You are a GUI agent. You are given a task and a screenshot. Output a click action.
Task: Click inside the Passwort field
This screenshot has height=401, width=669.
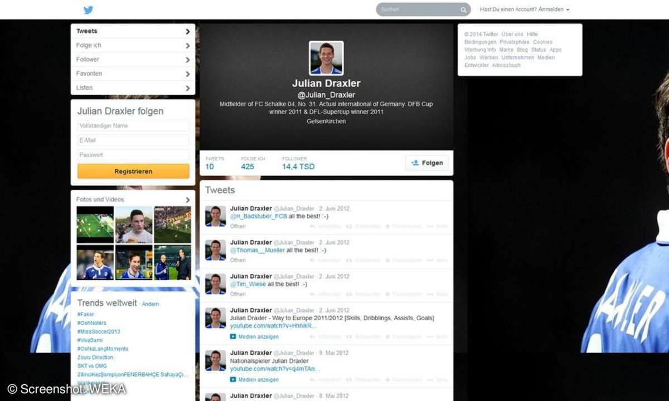pyautogui.click(x=132, y=154)
